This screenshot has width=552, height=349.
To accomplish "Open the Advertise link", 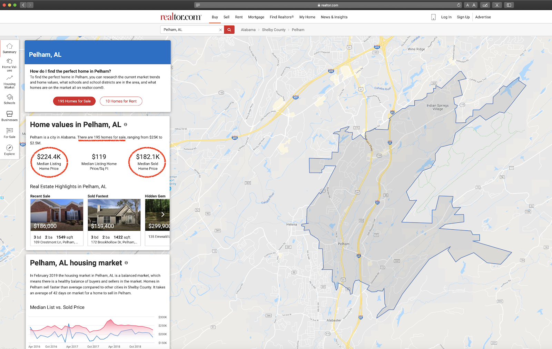I will 483,17.
